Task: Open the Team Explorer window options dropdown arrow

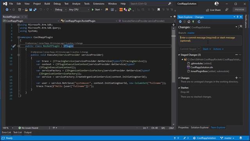Action: (234, 17)
